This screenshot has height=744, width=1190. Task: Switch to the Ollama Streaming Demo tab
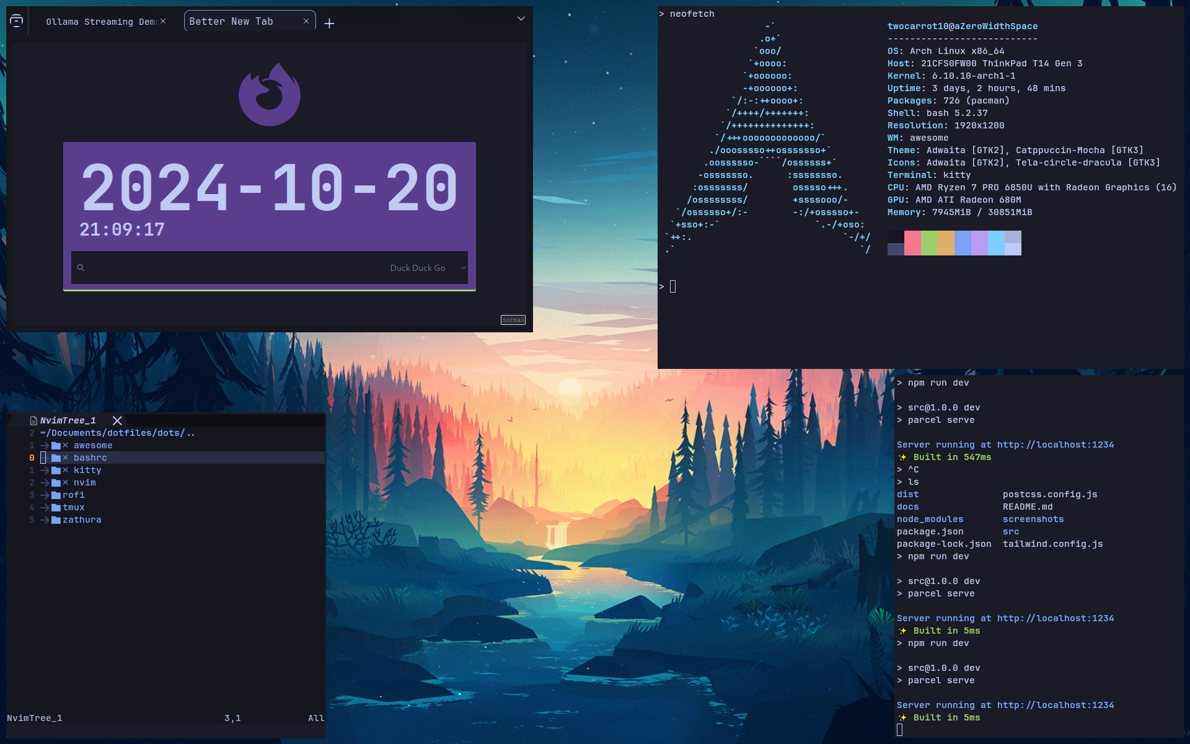(99, 22)
